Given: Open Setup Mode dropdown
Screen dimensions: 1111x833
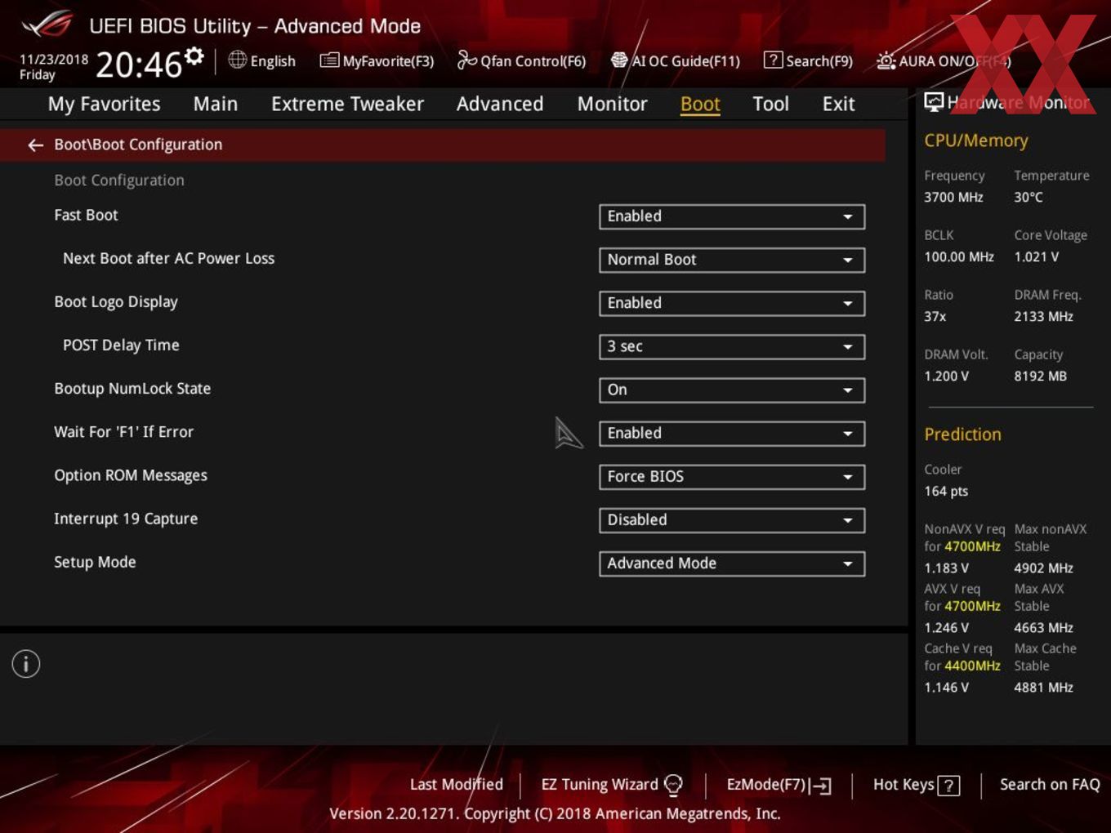Looking at the screenshot, I should [732, 563].
